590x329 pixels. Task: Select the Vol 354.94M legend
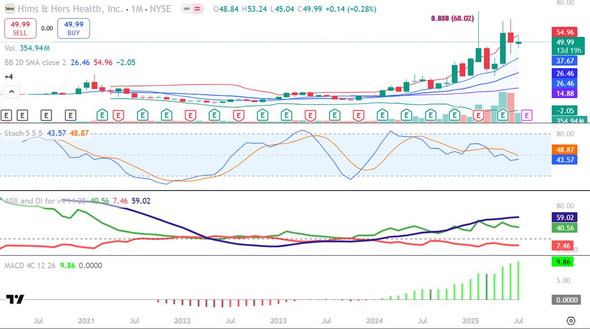pyautogui.click(x=28, y=48)
